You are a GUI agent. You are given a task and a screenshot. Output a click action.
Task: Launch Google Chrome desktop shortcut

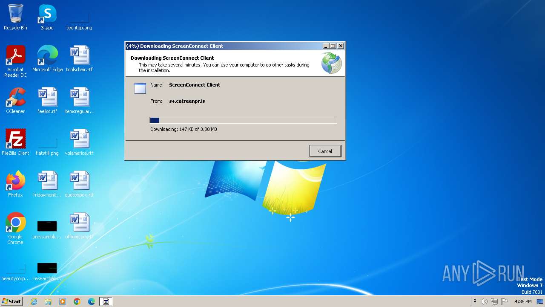point(15,228)
